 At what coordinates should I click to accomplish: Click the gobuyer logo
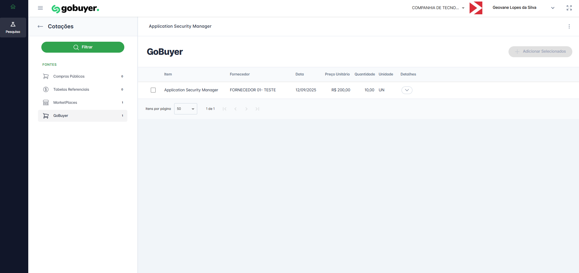(x=75, y=9)
